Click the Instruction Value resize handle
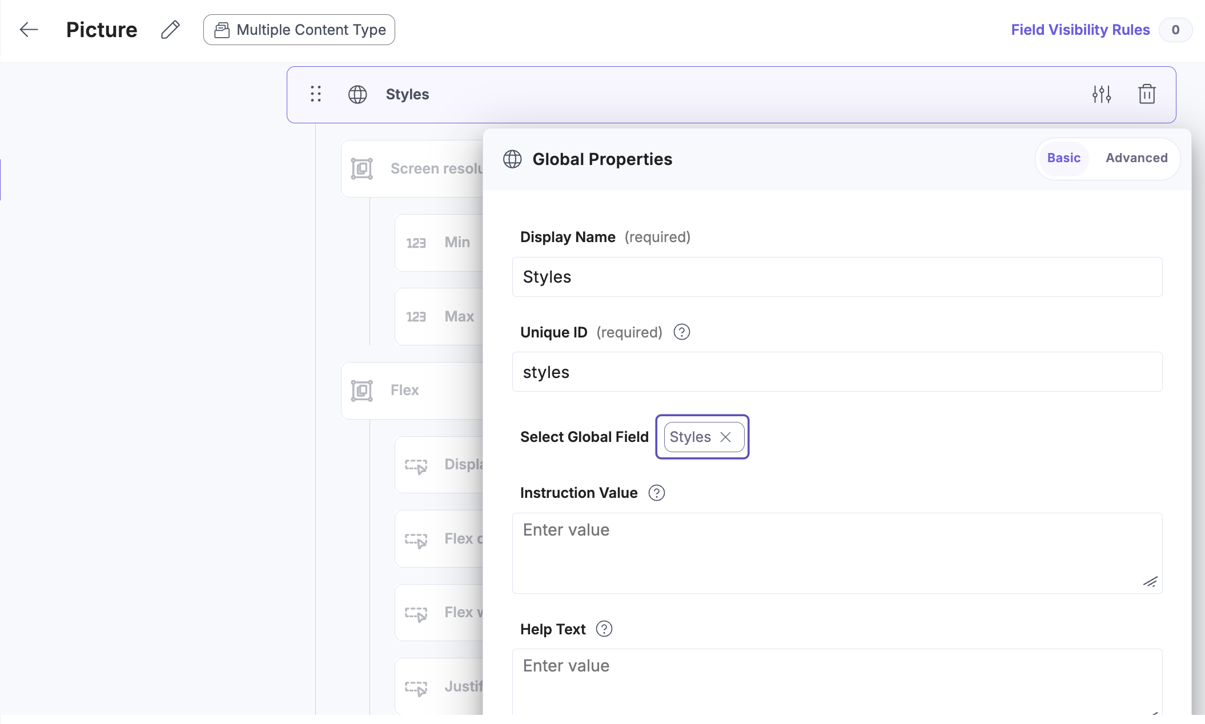1205x724 pixels. pos(1150,582)
